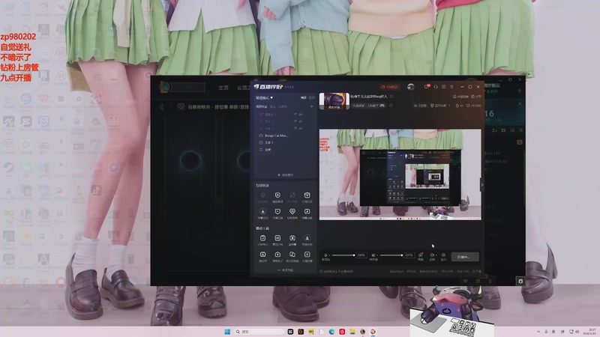
Task: Open the hamburger menu in title bar
Action: coord(451,87)
